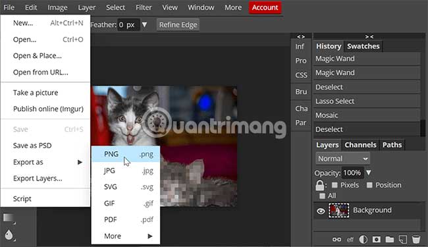Click the lock icon in Layers panel
428x247 pixels.
(x=319, y=185)
